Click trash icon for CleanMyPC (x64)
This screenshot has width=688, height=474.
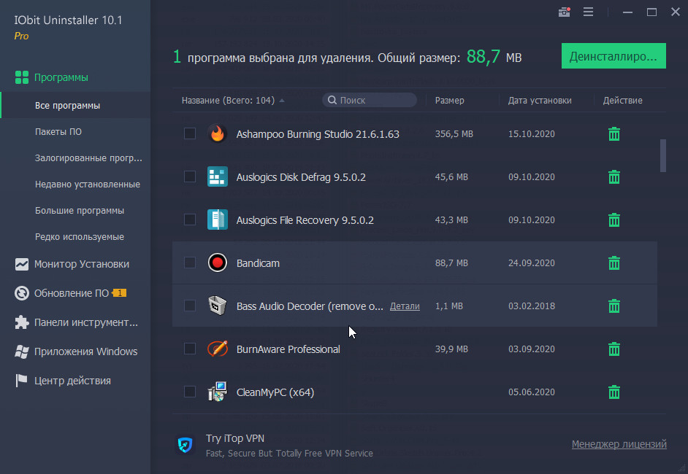point(614,392)
